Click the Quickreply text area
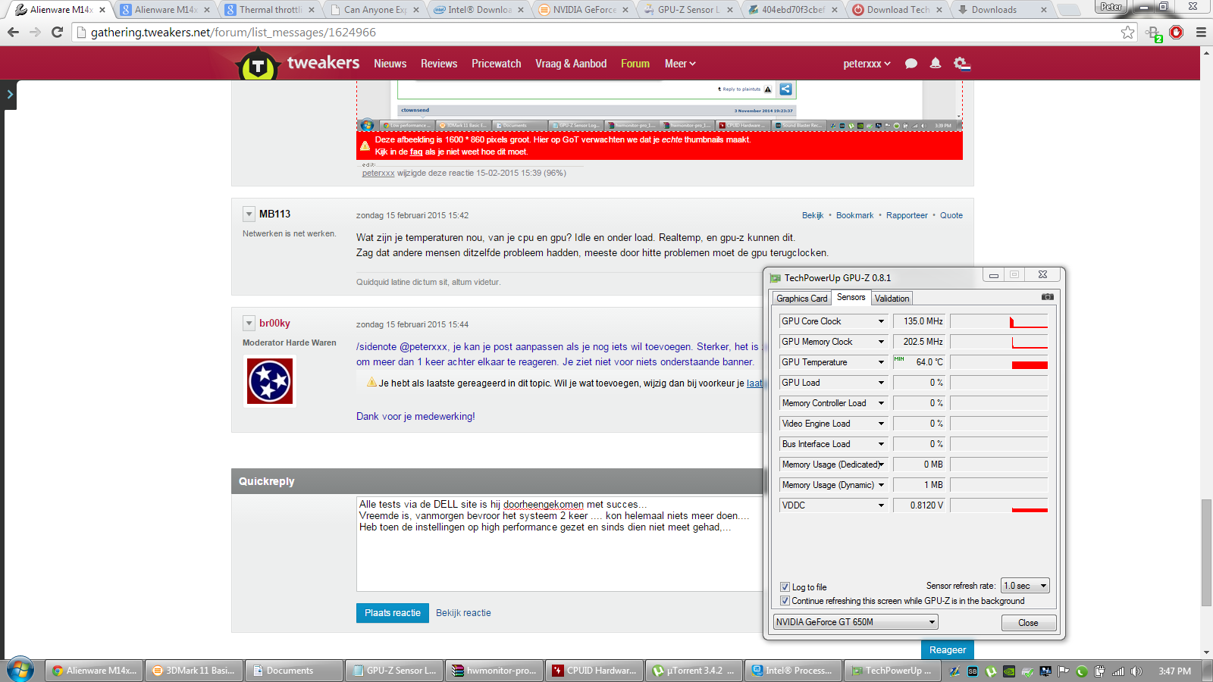The image size is (1213, 682). [560, 544]
